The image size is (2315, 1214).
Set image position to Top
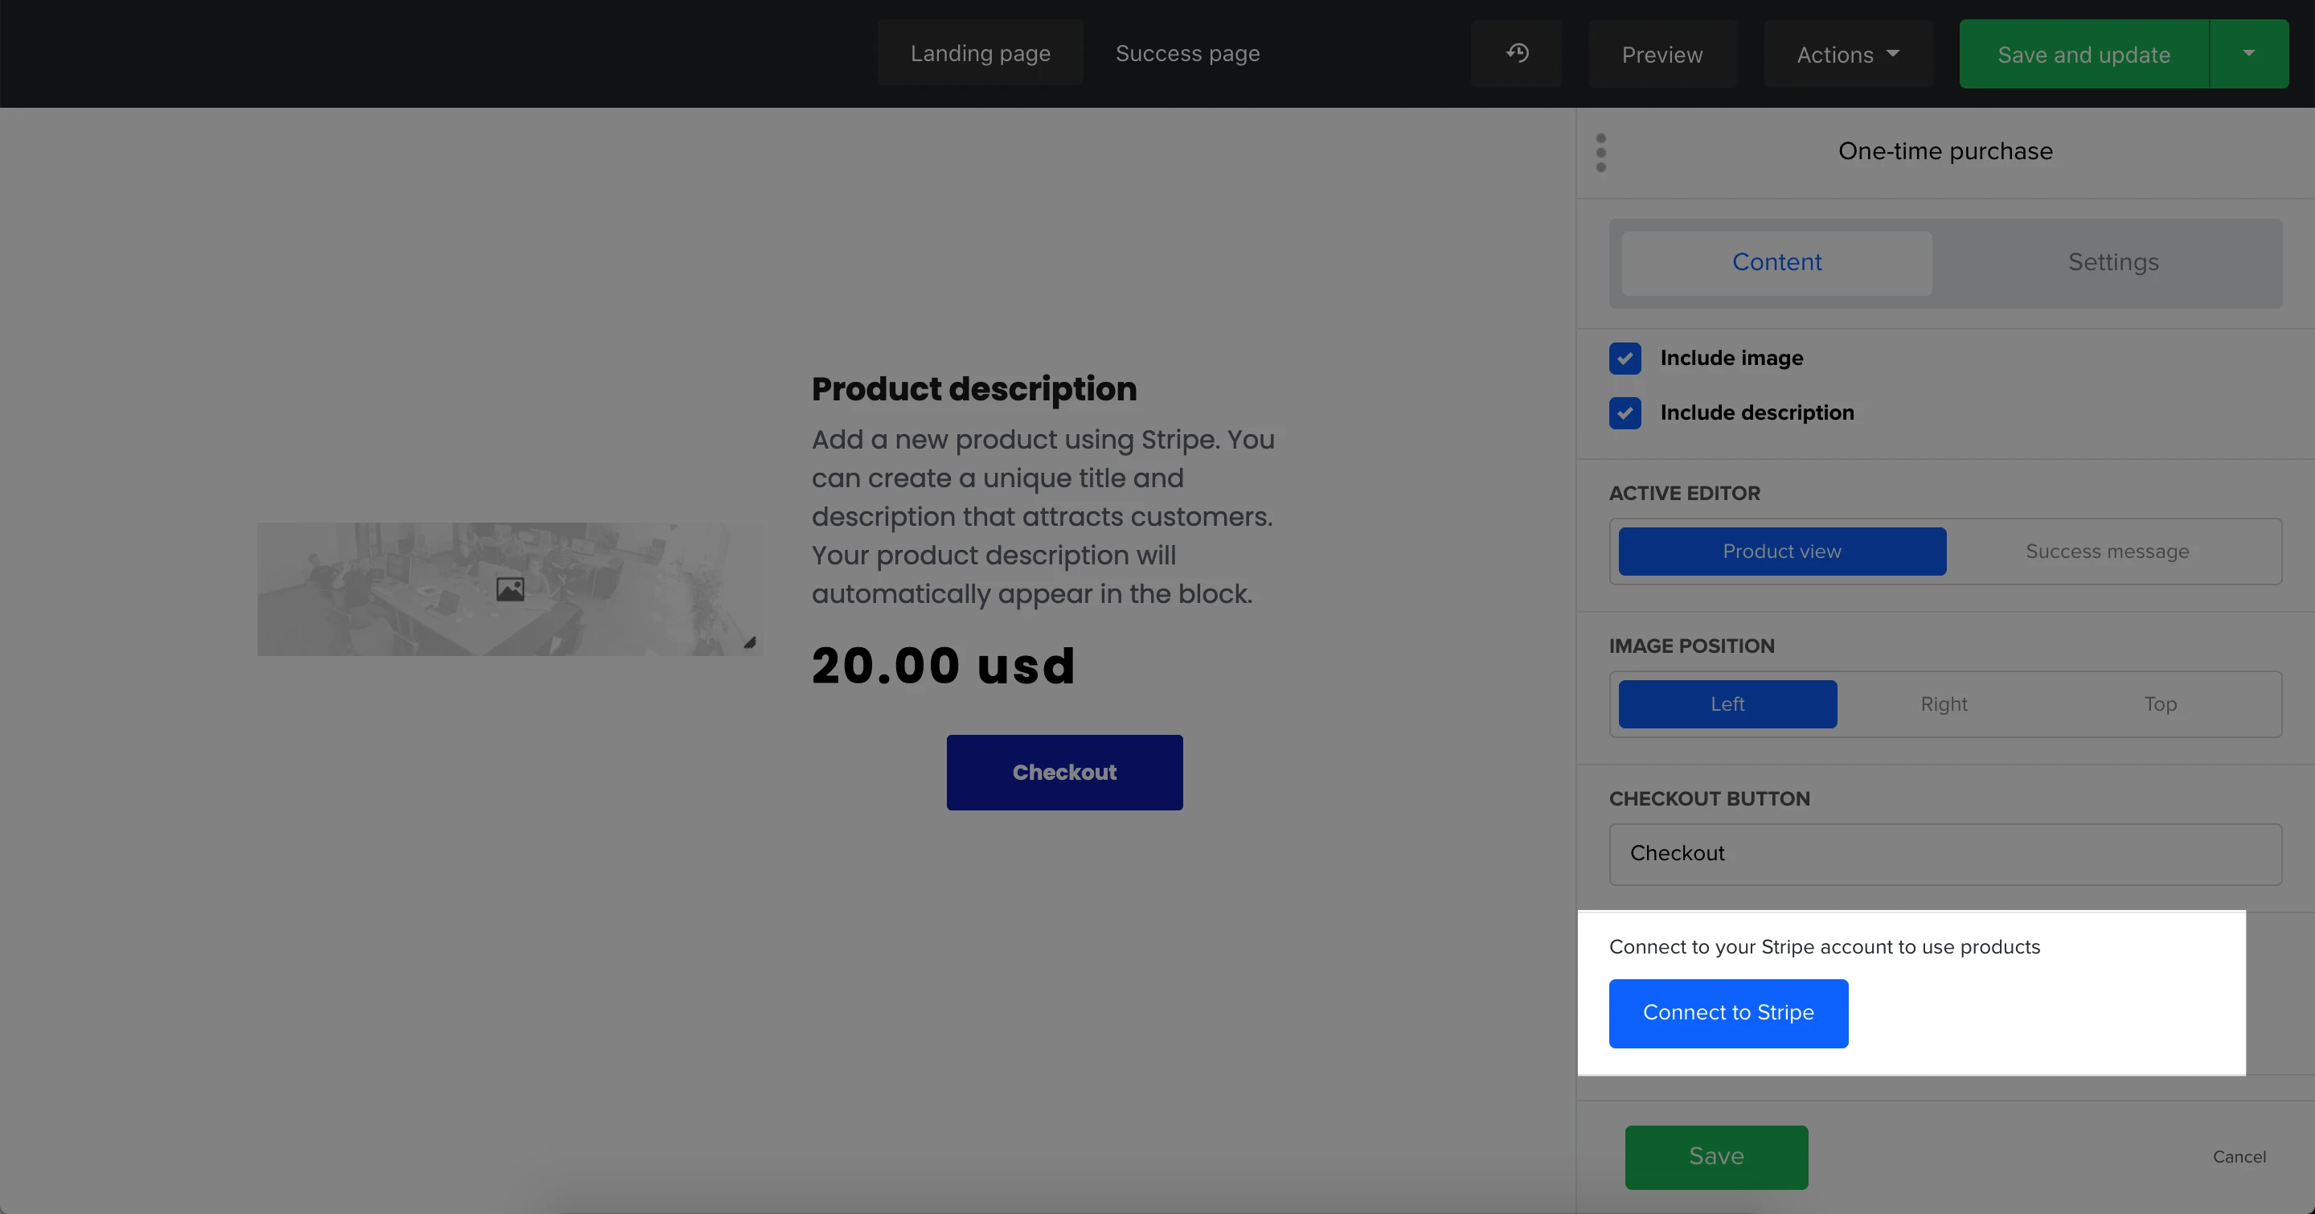[x=2160, y=704]
